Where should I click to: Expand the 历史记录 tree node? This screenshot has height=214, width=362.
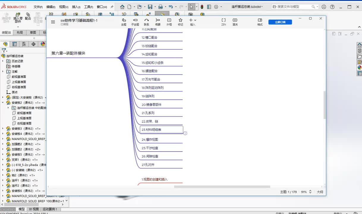3,61
